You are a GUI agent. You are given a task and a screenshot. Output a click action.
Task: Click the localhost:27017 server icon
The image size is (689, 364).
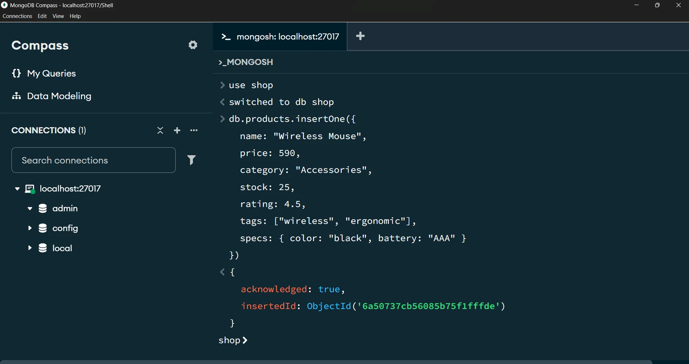point(30,189)
